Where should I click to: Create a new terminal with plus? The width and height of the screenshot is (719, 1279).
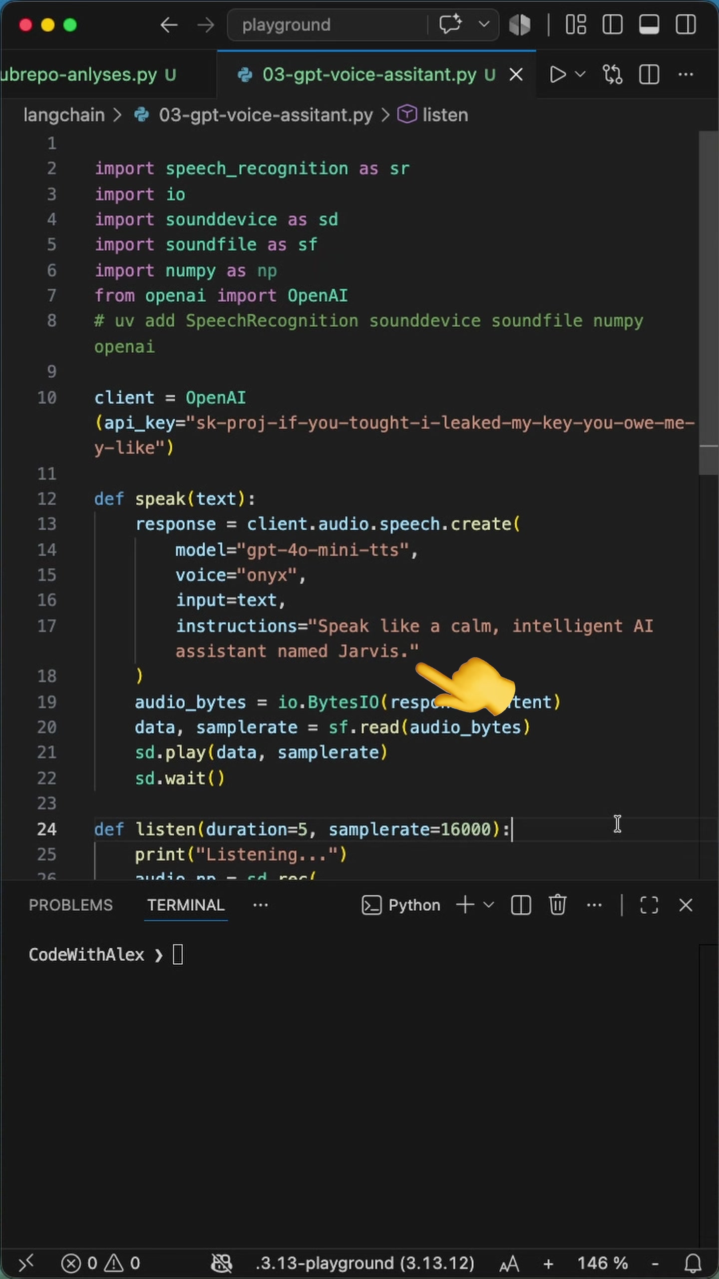pyautogui.click(x=465, y=905)
